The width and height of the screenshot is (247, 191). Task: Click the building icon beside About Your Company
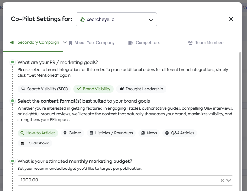coord(70,43)
